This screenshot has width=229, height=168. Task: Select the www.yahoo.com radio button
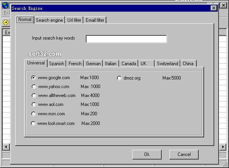[34, 87]
